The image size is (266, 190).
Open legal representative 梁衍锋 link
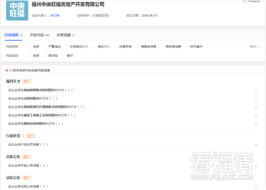pyautogui.click(x=55, y=16)
